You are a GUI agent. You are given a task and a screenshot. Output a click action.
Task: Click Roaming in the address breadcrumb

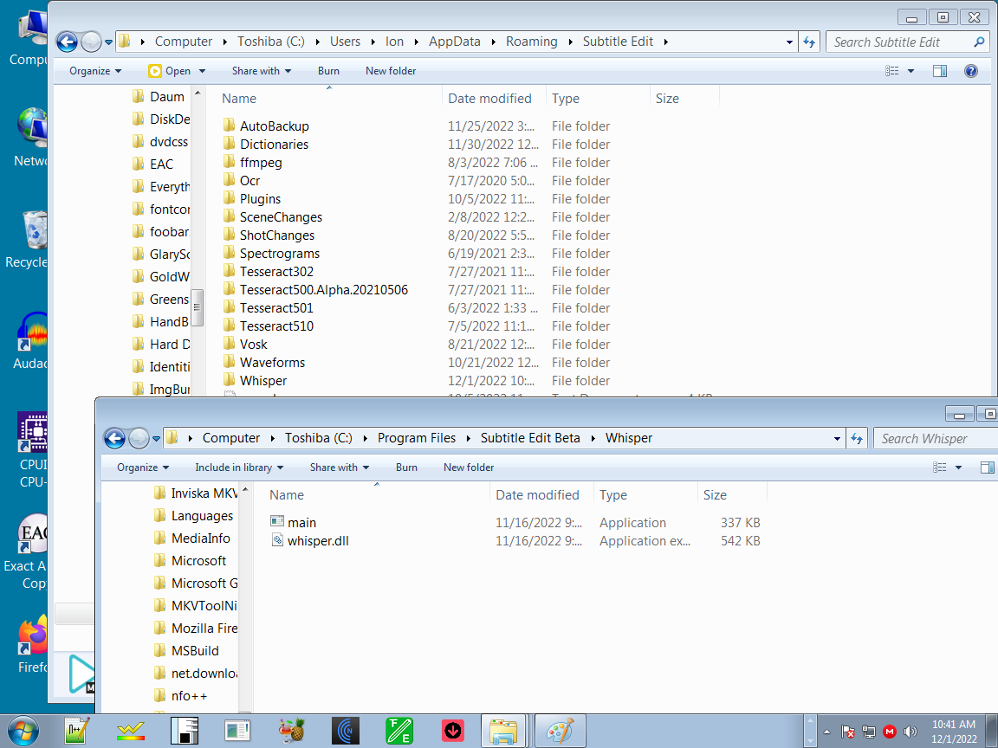tap(531, 42)
